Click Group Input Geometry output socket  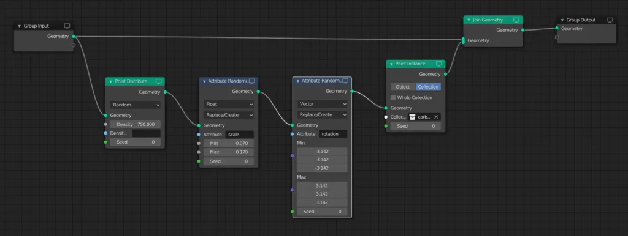[x=74, y=36]
